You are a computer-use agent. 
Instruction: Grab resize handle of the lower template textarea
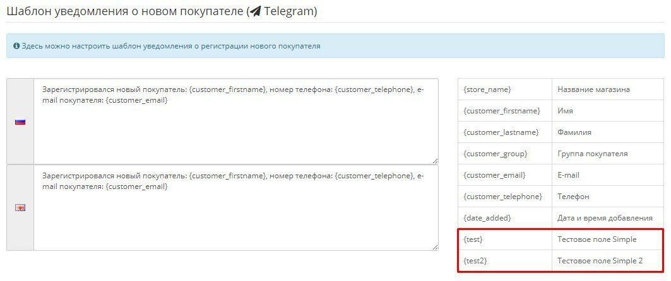pos(434,247)
